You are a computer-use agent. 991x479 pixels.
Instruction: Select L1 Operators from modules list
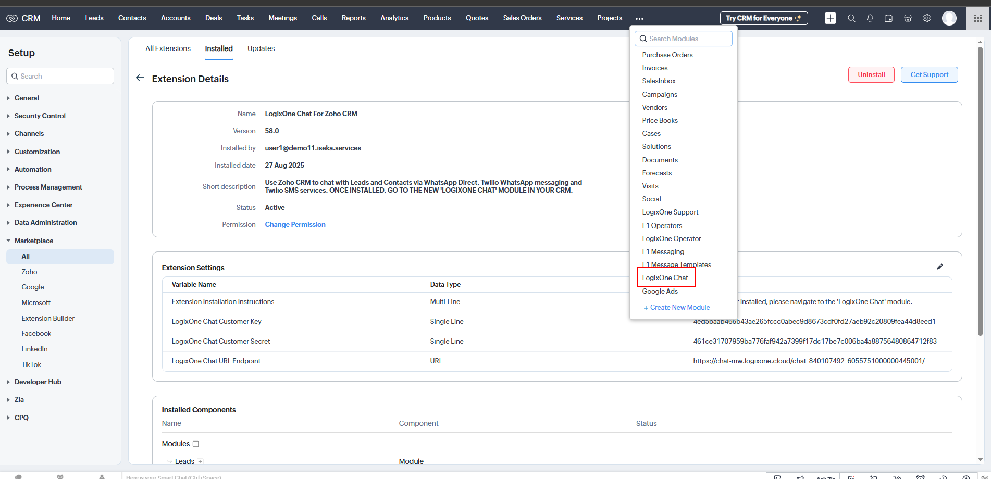[662, 225]
